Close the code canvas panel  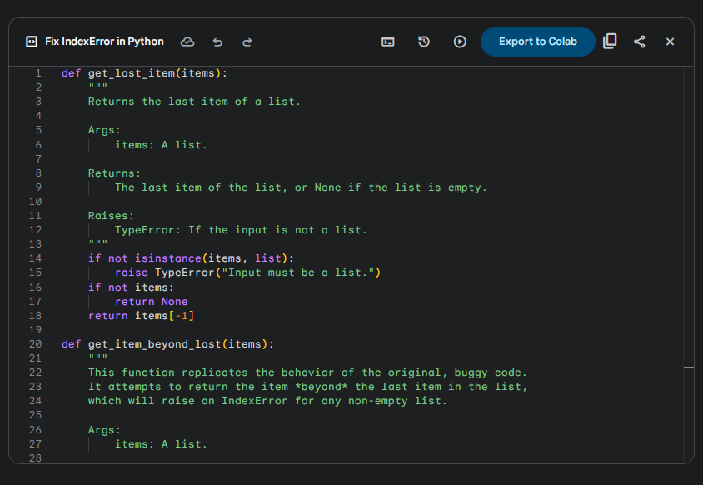pos(670,42)
